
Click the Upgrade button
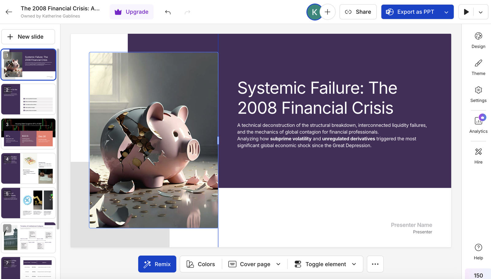[x=131, y=12]
